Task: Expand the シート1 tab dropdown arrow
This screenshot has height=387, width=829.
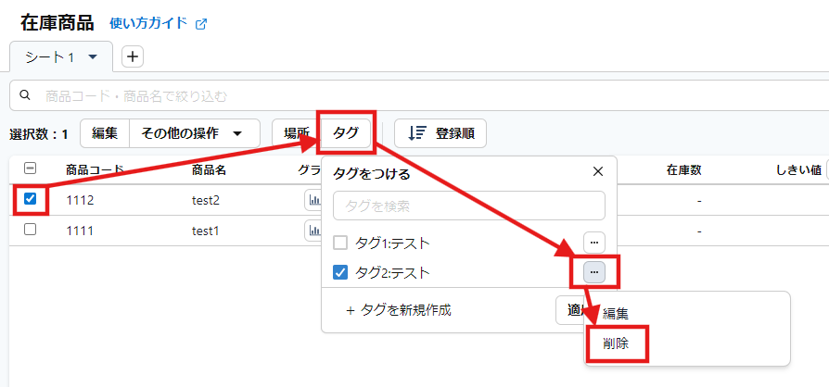Action: click(93, 57)
